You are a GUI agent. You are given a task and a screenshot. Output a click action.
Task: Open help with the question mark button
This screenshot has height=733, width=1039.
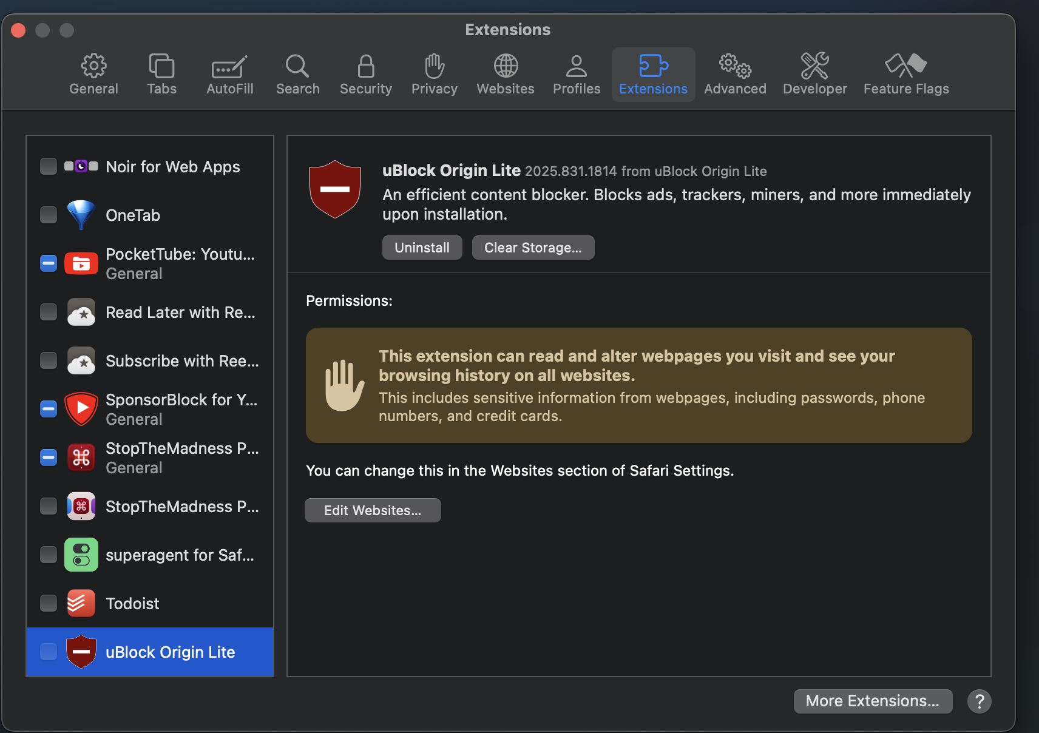coord(980,701)
